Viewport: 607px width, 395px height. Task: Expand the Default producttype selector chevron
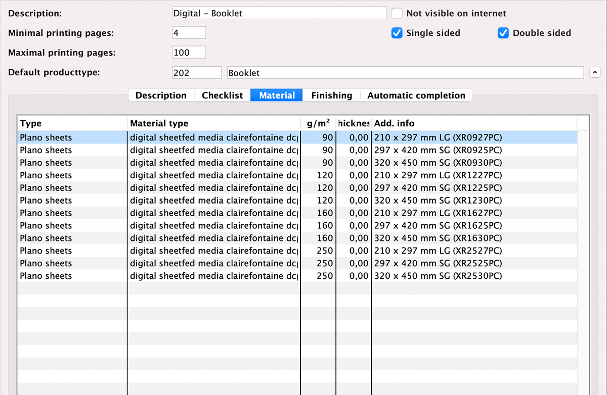[595, 72]
